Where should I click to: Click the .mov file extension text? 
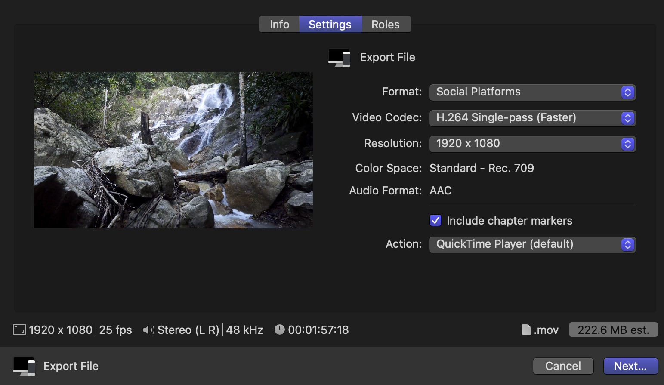coord(546,330)
